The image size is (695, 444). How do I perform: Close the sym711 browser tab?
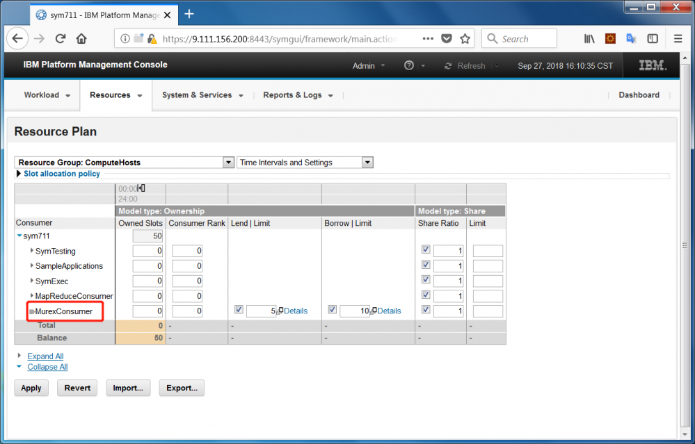pyautogui.click(x=167, y=15)
